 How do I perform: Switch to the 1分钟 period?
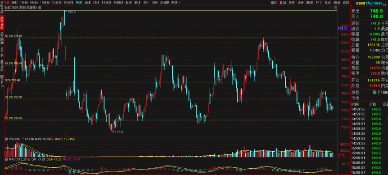pyautogui.click(x=24, y=3)
